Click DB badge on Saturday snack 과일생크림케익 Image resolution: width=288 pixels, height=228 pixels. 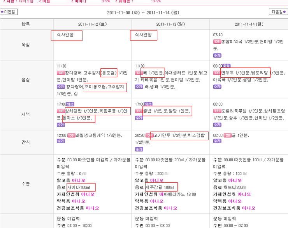pos(71,135)
